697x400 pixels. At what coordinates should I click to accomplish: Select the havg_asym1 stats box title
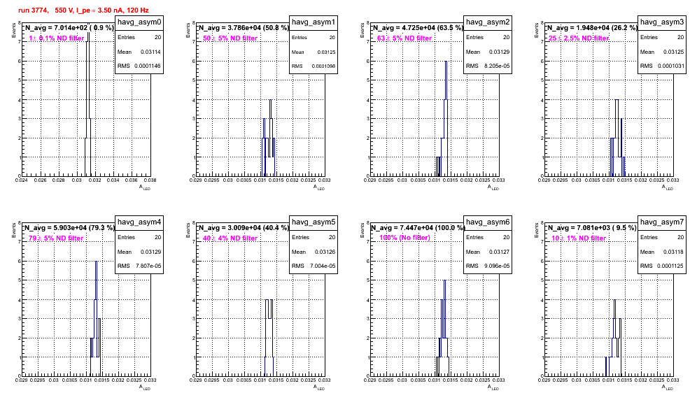[314, 22]
